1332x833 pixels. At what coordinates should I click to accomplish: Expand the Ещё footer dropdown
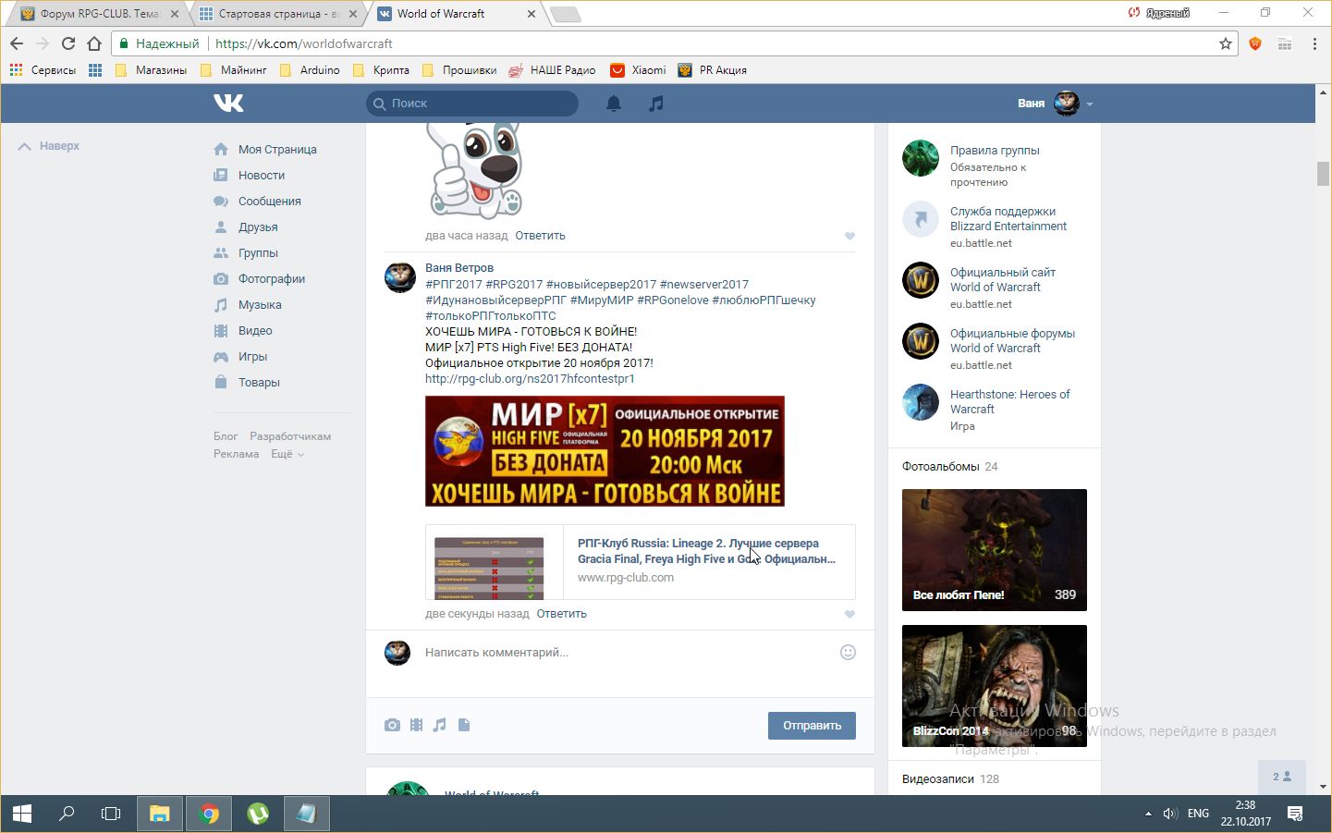click(x=287, y=454)
